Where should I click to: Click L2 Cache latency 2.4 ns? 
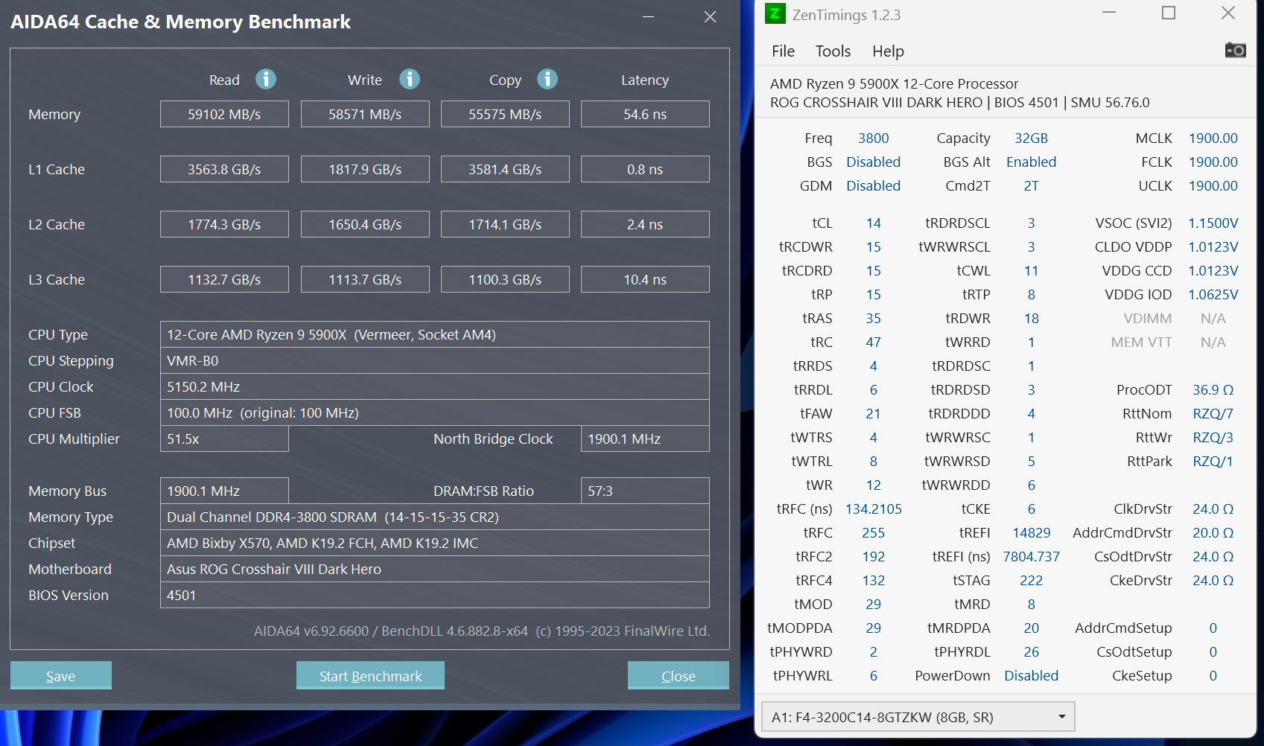[645, 224]
